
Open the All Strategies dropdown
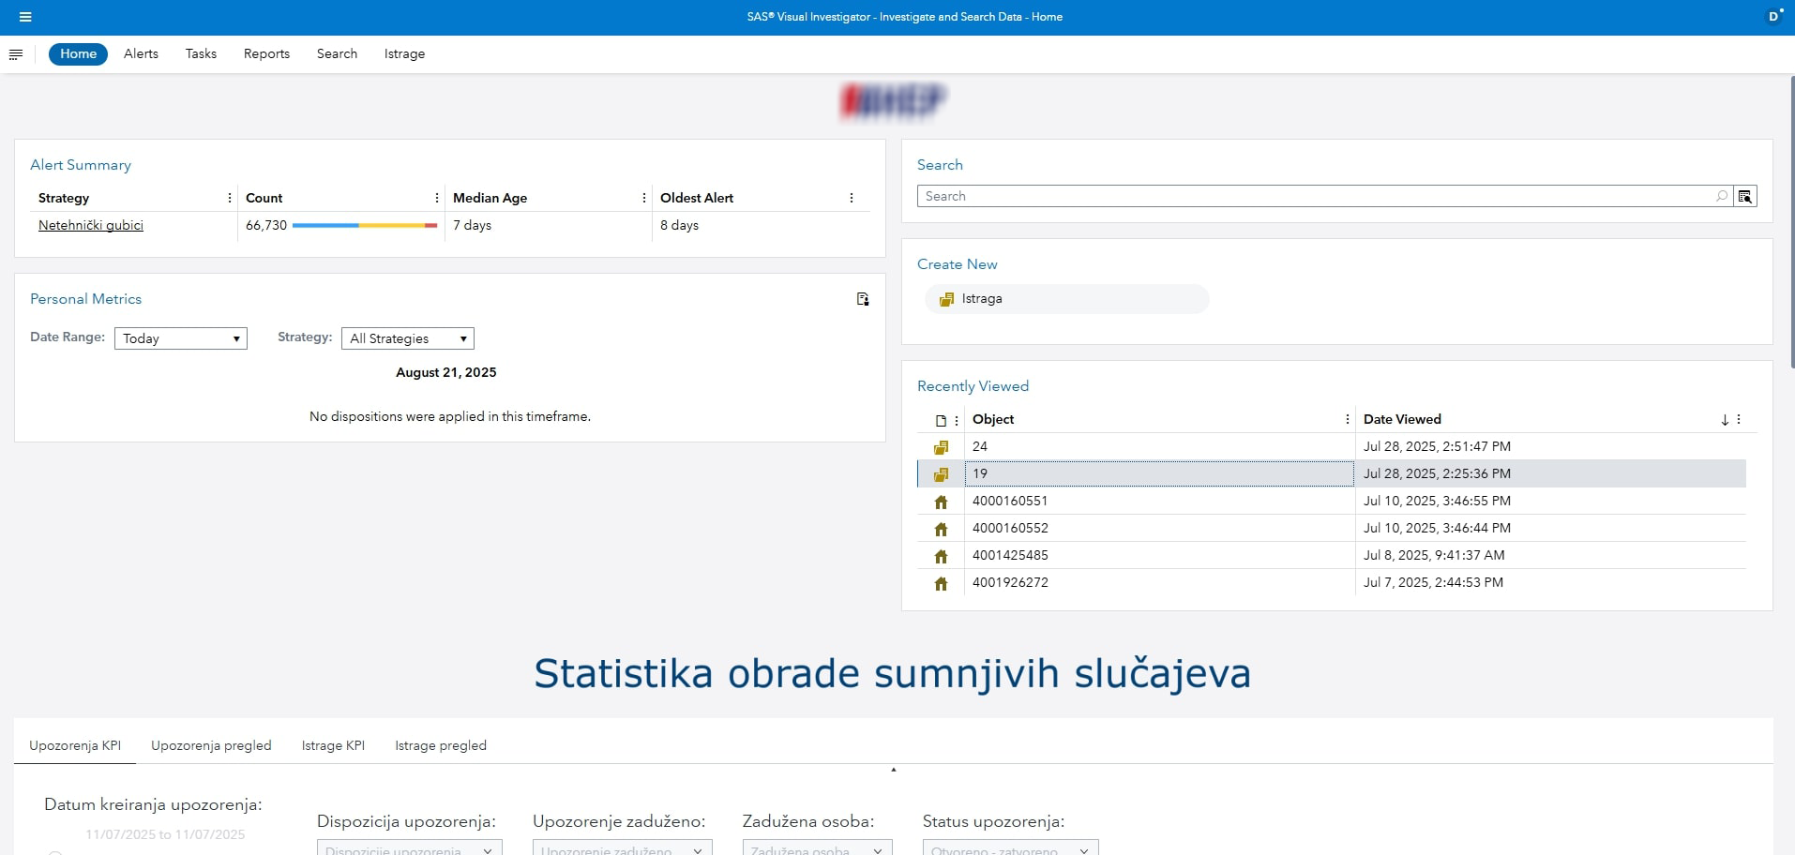407,338
